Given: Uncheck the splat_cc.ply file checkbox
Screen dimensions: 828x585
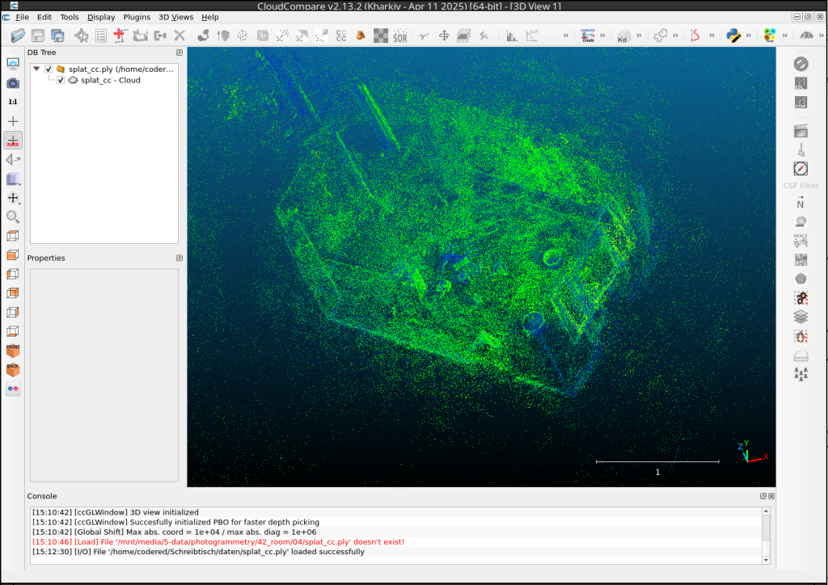Looking at the screenshot, I should (x=49, y=69).
